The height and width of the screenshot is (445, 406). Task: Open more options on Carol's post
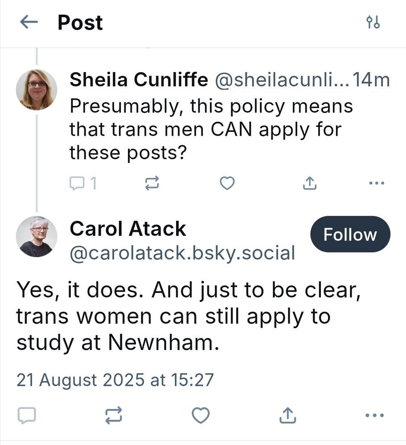(x=374, y=416)
